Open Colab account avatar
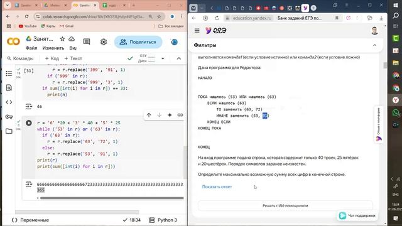Viewport: 402px width, 226px height. (175, 42)
